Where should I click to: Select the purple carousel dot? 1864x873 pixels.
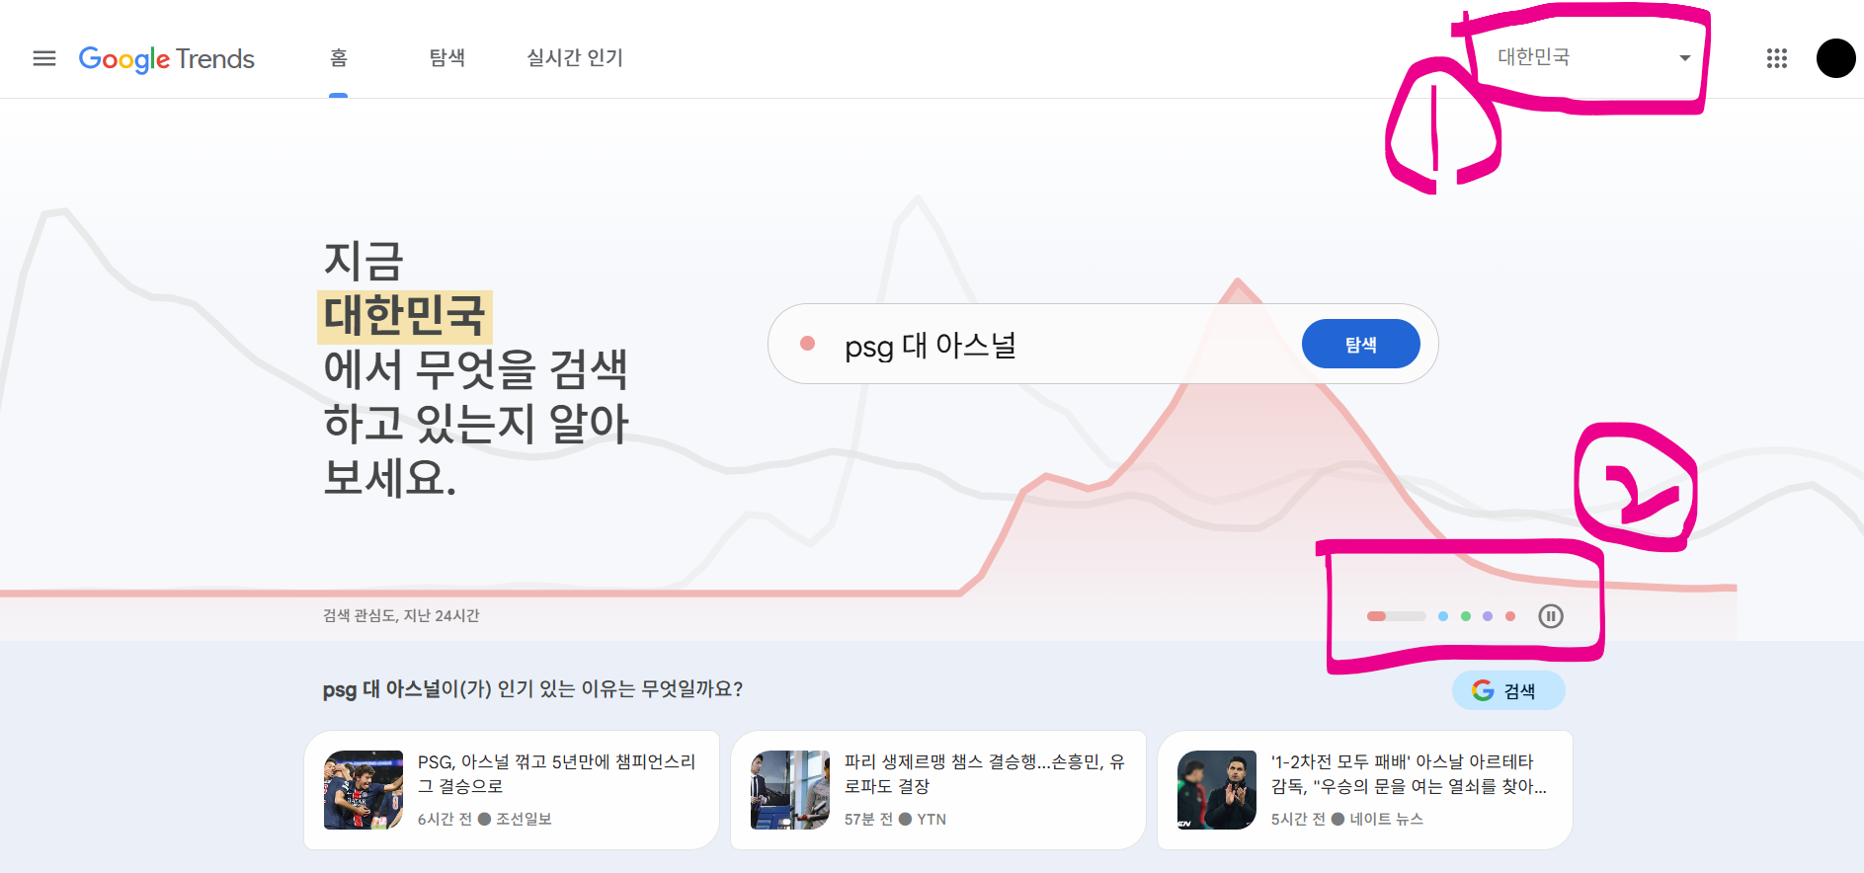point(1488,616)
